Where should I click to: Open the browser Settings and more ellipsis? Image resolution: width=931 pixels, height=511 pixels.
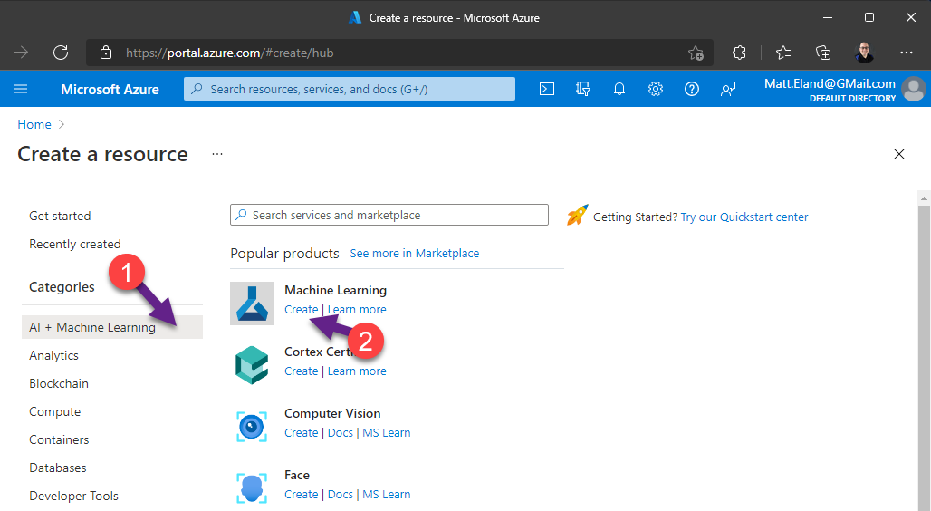pyautogui.click(x=906, y=53)
